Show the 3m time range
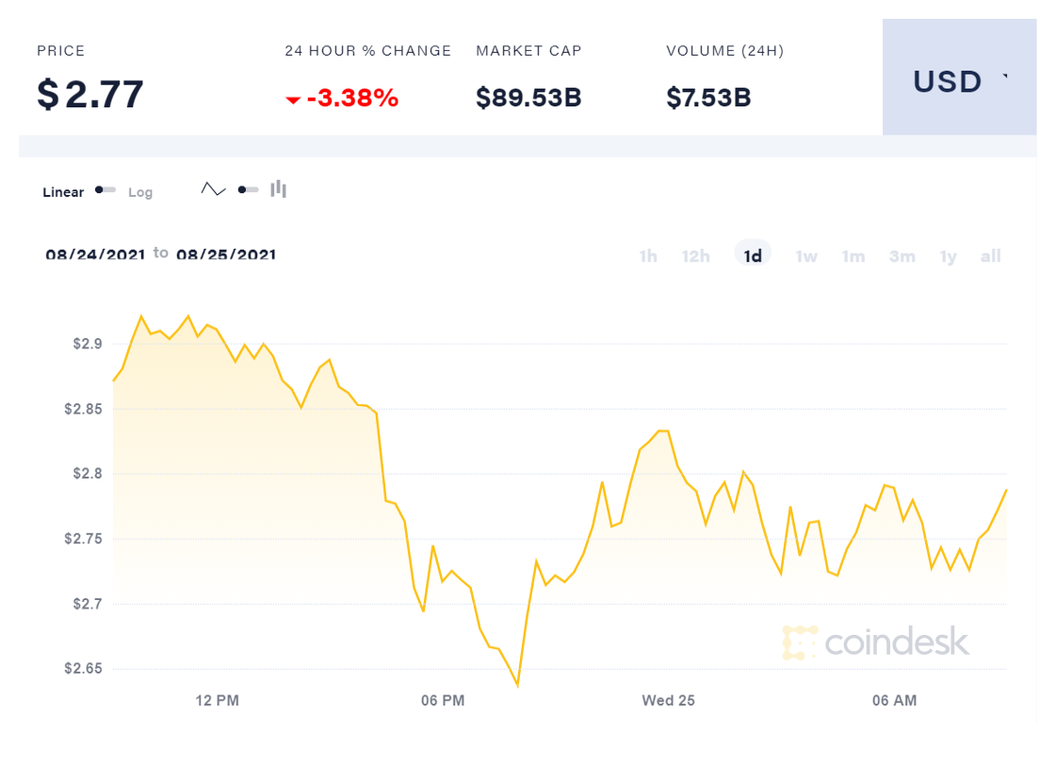Screen dimensions: 1056x780 (x=902, y=256)
